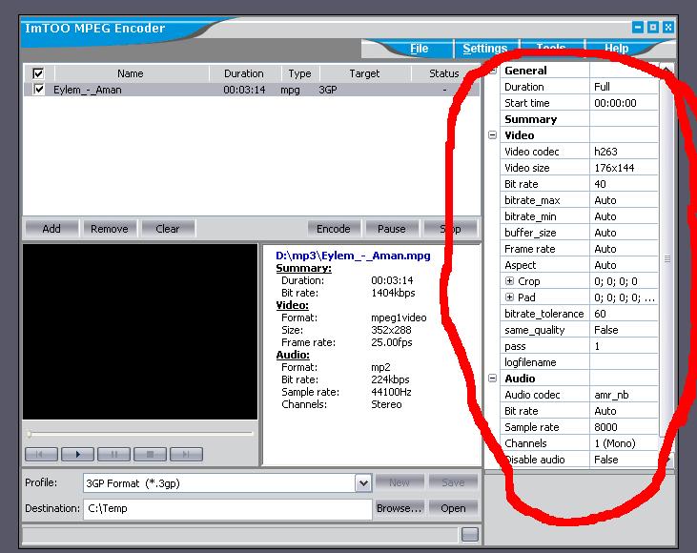Click the Status column header
Screen dimensions: 697x553
click(x=444, y=73)
